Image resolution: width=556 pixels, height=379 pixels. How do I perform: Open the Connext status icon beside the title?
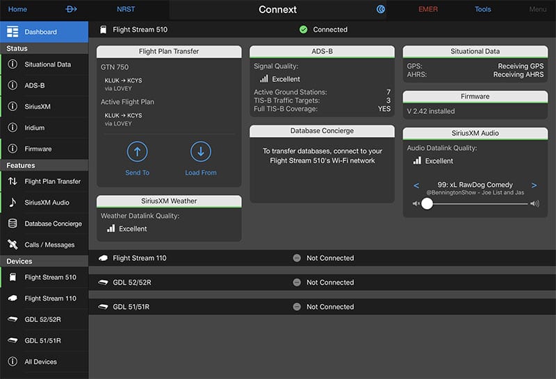[380, 9]
